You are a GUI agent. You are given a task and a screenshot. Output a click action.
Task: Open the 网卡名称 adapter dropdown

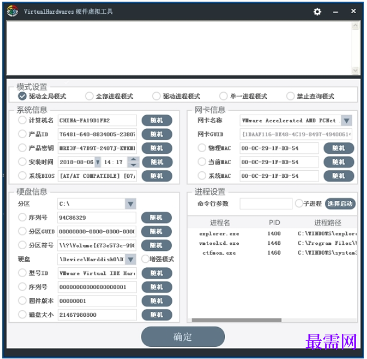tap(346, 121)
